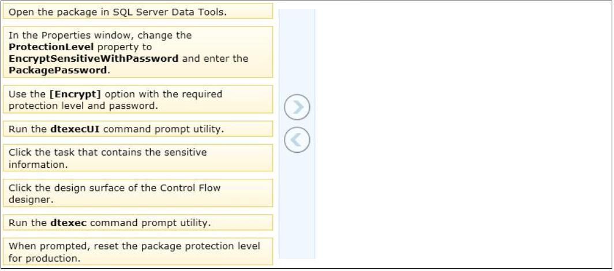The width and height of the screenshot is (614, 271).
Task: Click the left arrow remove button
Action: coord(297,140)
